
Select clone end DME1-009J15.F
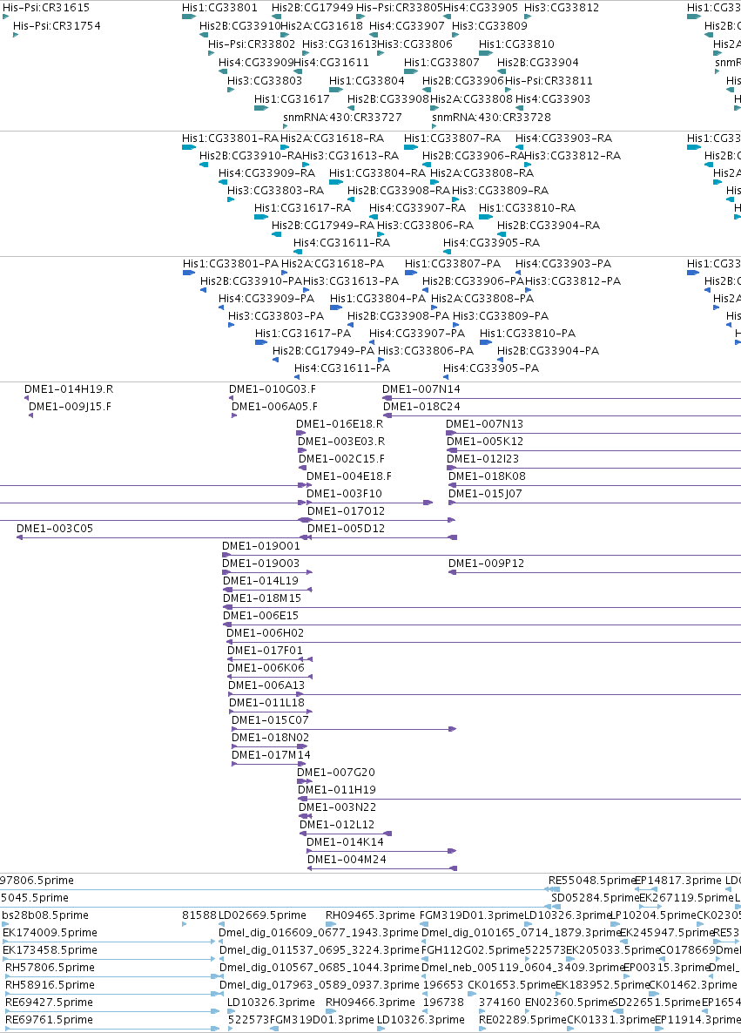[x=70, y=407]
